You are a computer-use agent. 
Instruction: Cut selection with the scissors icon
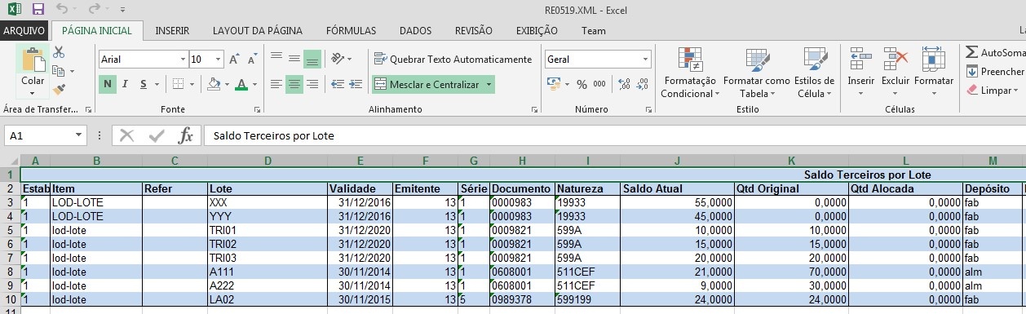coord(59,52)
